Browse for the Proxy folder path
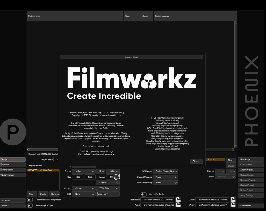Viewport: 266px width, 211px height. (x=233, y=205)
